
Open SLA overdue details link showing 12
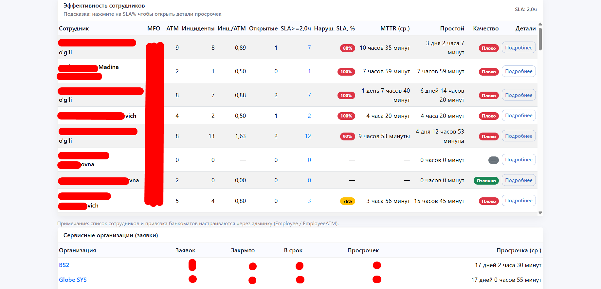[x=308, y=136]
